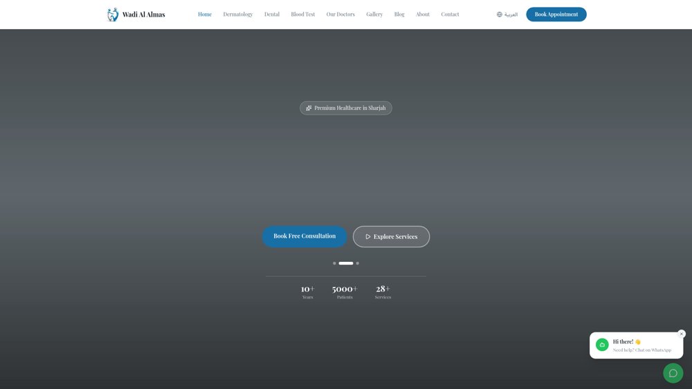
Task: Click the 28+ Services statistic
Action: pyautogui.click(x=383, y=292)
